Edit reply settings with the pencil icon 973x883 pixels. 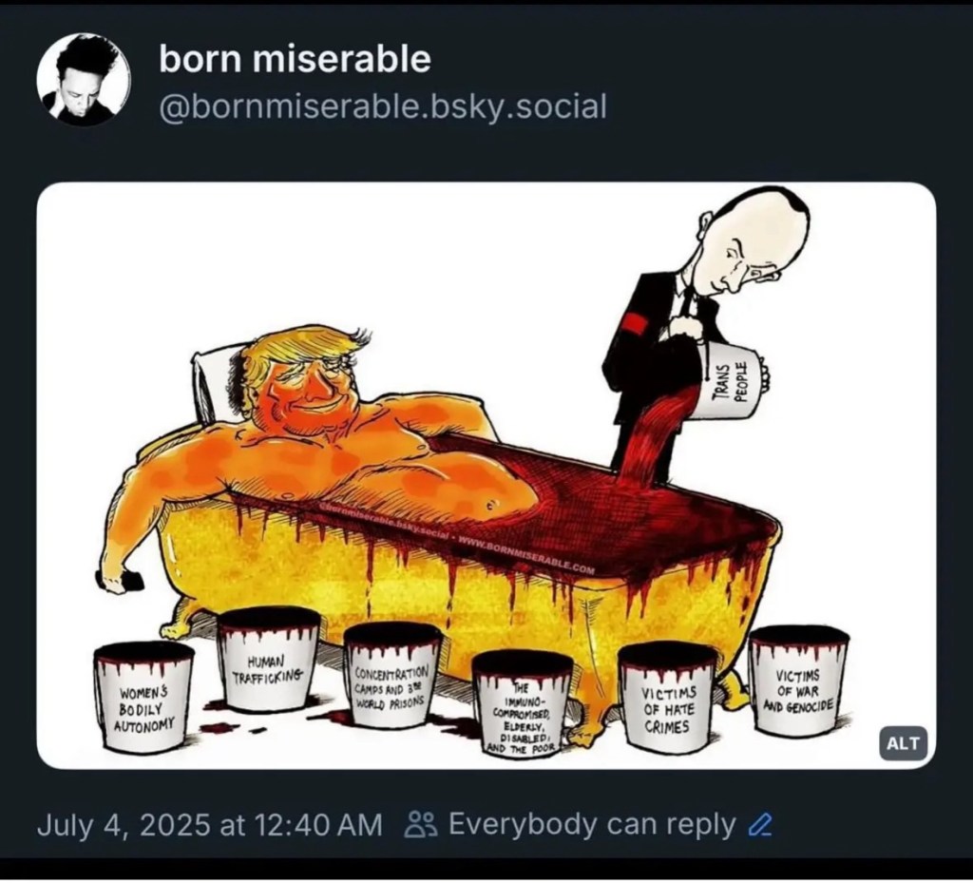758,824
